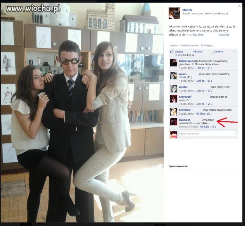The image size is (245, 226).
Task: Click the mobile phone icon beside the timestamp
Action: (x=227, y=14)
